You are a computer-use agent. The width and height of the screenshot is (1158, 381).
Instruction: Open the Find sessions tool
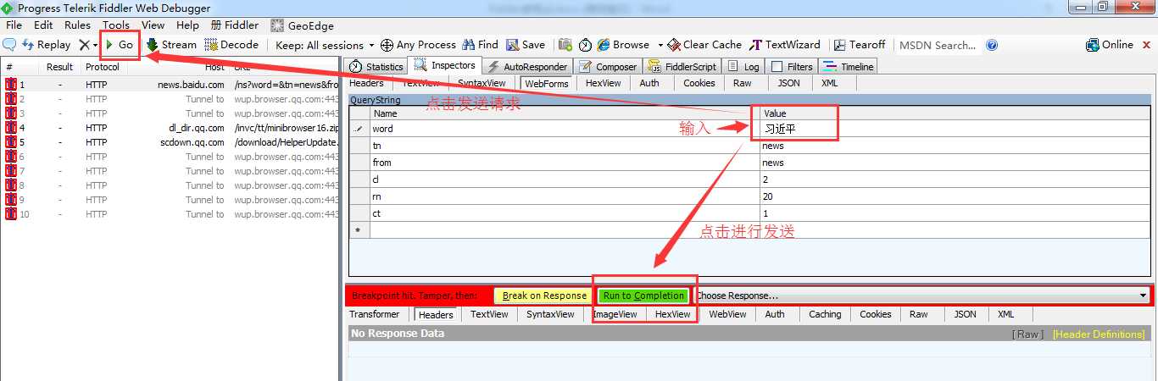480,45
